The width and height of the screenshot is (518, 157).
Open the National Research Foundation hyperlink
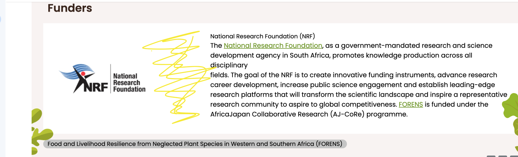[273, 45]
